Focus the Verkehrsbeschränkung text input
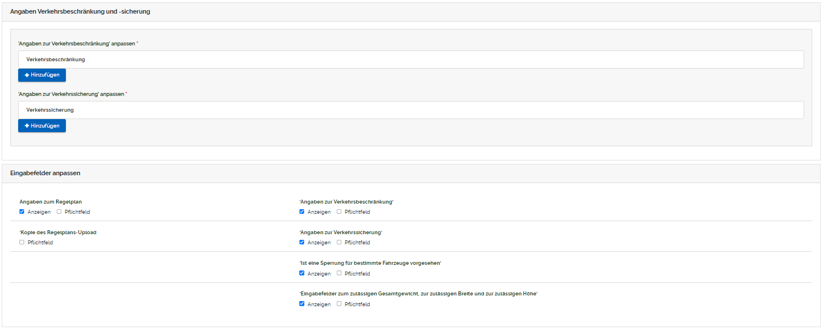823x330 pixels. pos(411,60)
